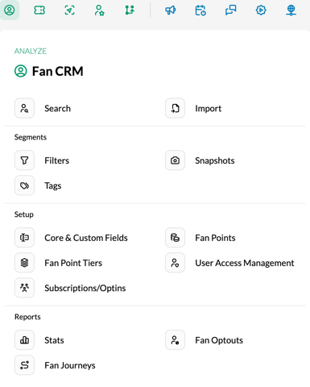Screen dimensions: 310x387
Task: Click the green Fan CRM heading icon
Action: pos(21,71)
